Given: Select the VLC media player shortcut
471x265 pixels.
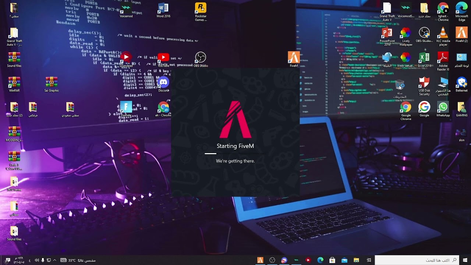Looking at the screenshot, I should [x=443, y=37].
